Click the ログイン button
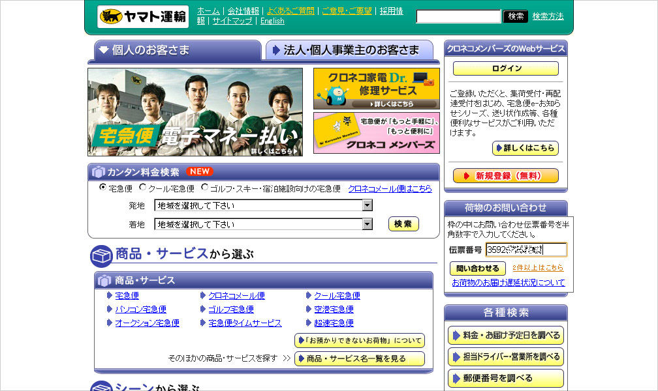Screen dimensions: 658x391 [x=506, y=68]
